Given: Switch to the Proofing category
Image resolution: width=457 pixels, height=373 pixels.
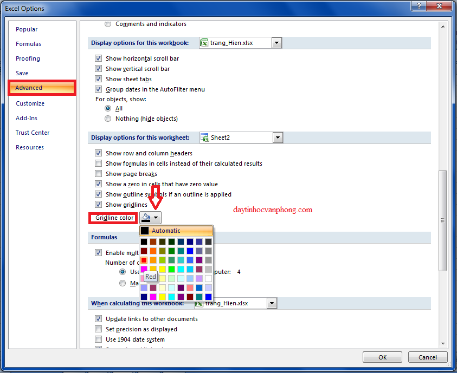Looking at the screenshot, I should 28,58.
